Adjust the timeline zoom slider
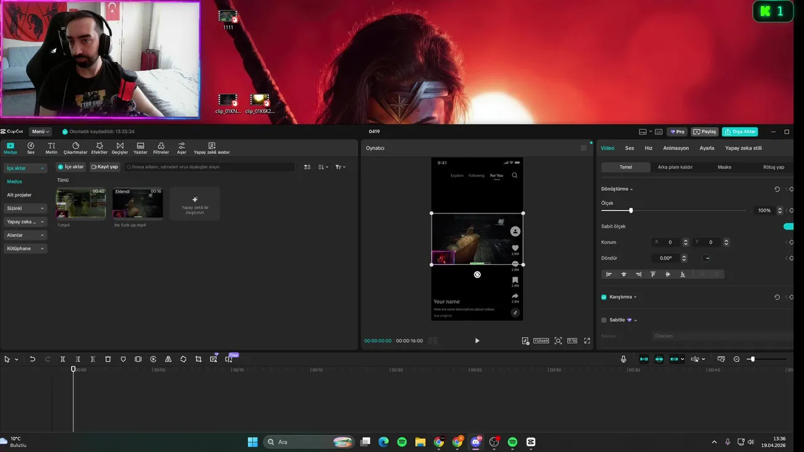 click(752, 359)
